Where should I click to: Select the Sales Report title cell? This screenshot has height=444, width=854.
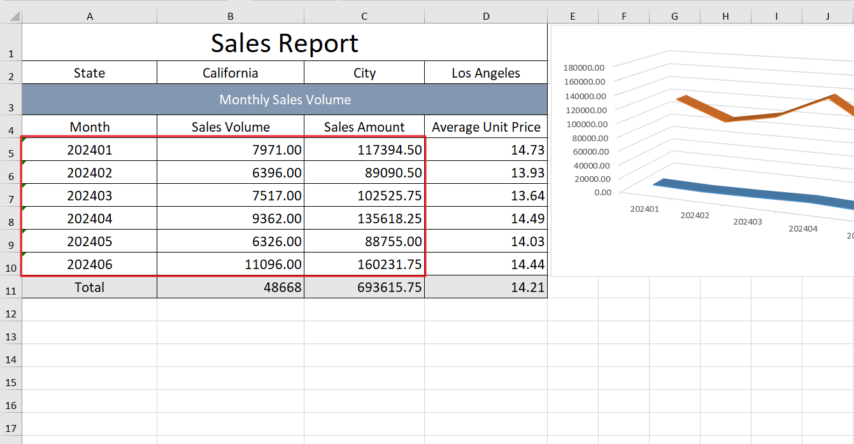(x=284, y=43)
